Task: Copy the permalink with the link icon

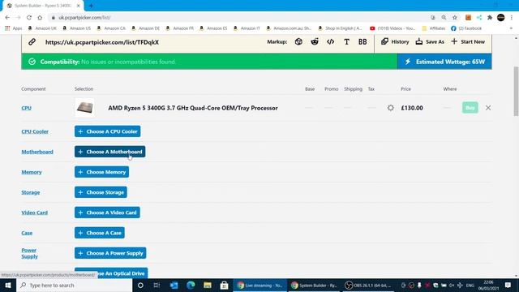Action: 32,42
